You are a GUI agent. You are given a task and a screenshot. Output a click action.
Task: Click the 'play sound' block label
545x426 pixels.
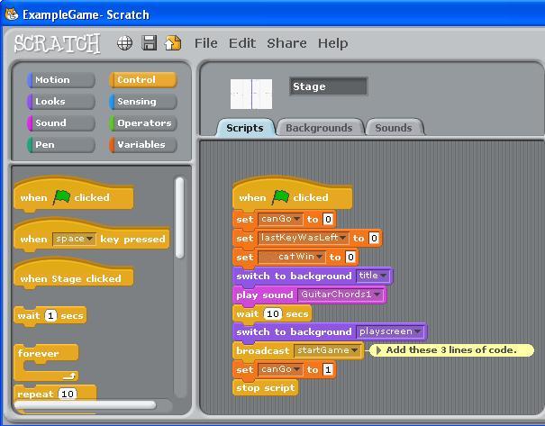pos(265,295)
